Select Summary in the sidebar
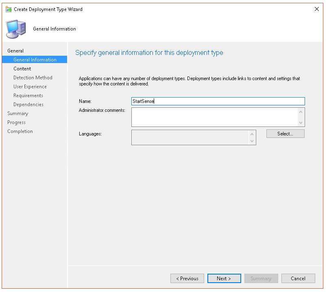The height and width of the screenshot is (292, 327). pos(18,113)
